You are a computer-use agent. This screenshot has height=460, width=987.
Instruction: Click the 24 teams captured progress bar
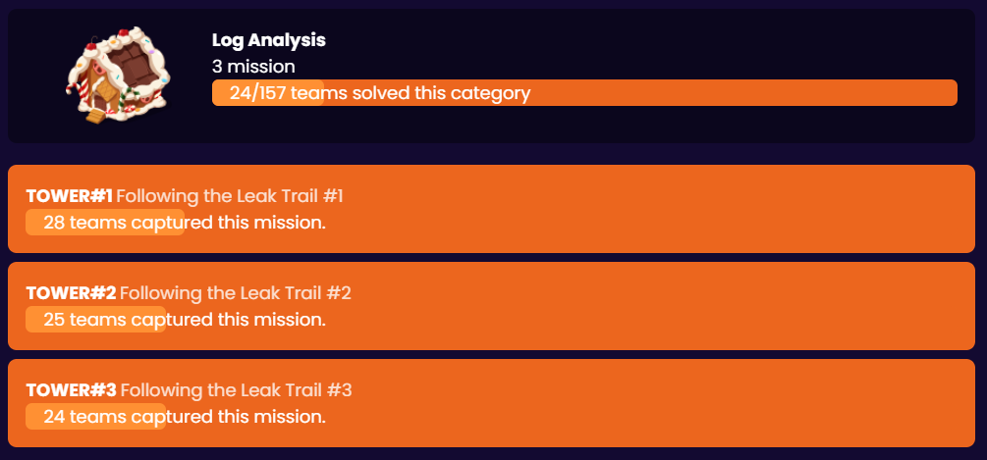pyautogui.click(x=95, y=417)
